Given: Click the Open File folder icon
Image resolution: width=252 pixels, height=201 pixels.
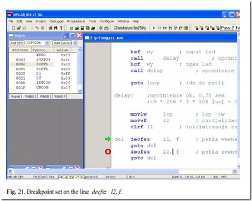Looking at the screenshot, I should [x=19, y=28].
